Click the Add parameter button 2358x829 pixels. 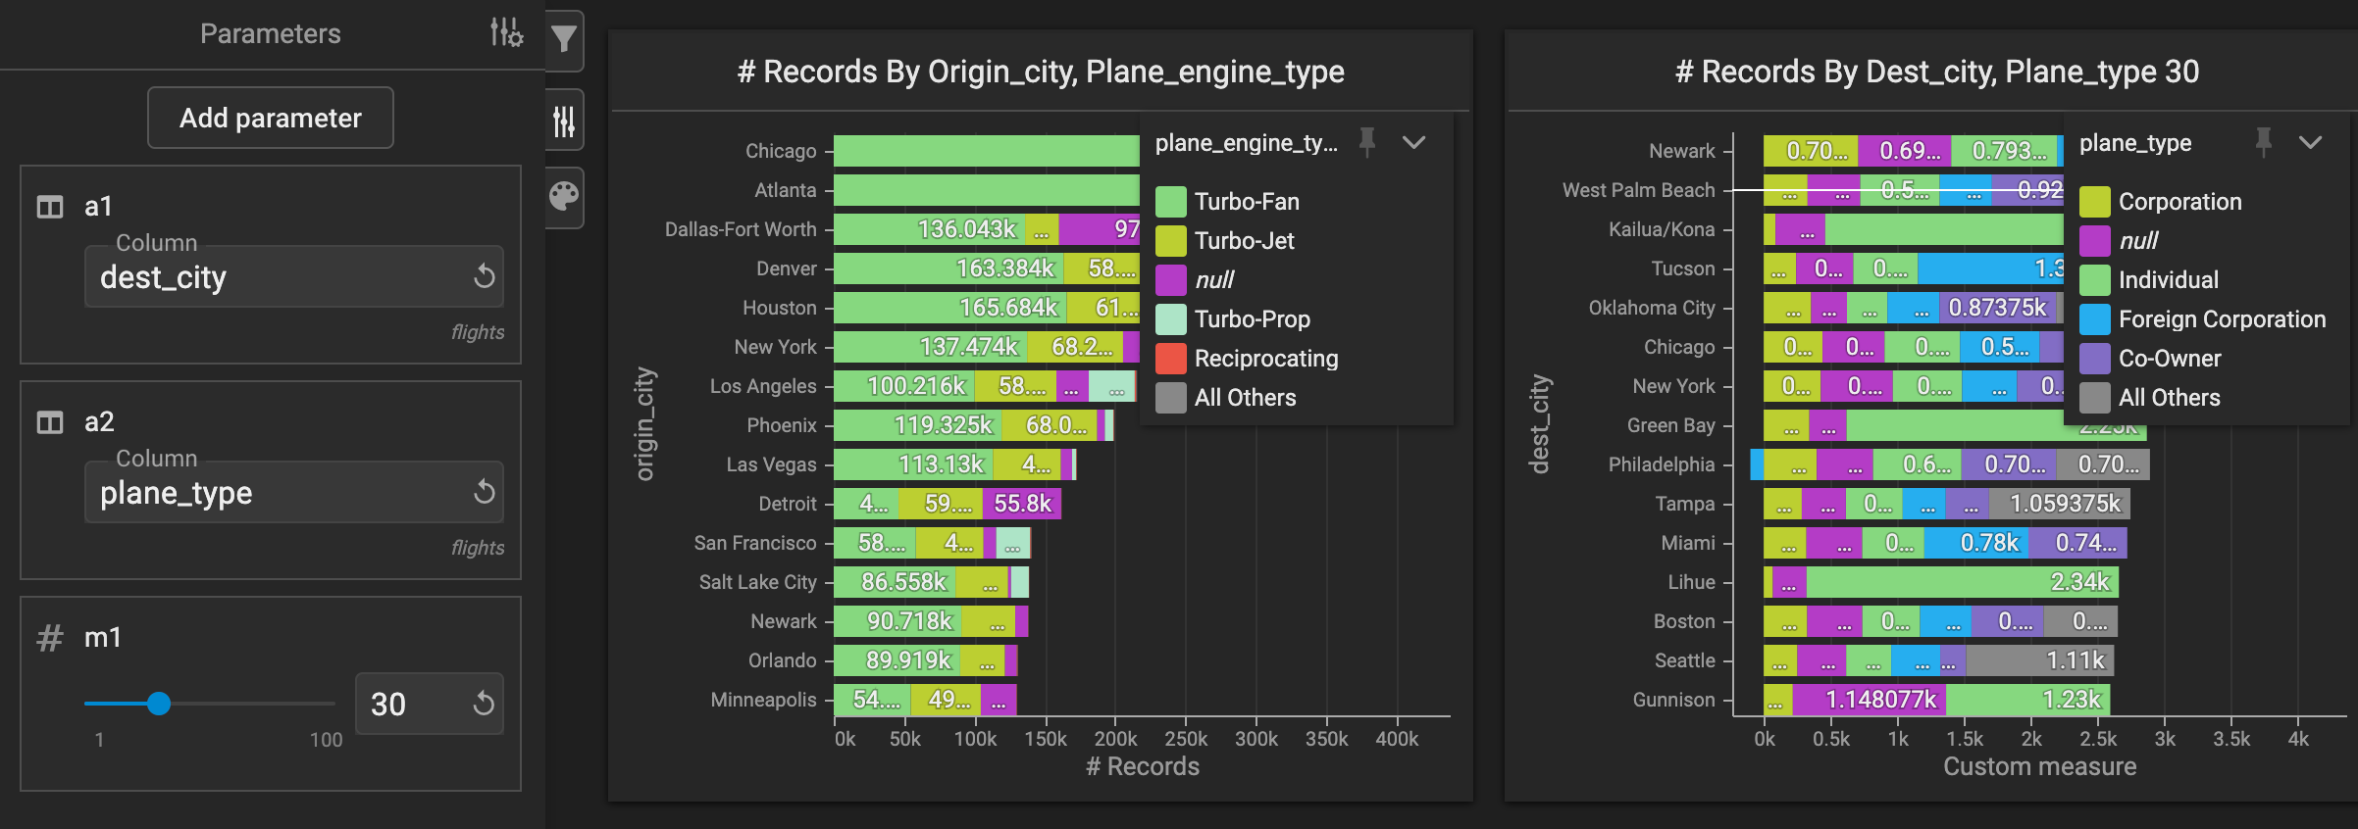pyautogui.click(x=271, y=118)
